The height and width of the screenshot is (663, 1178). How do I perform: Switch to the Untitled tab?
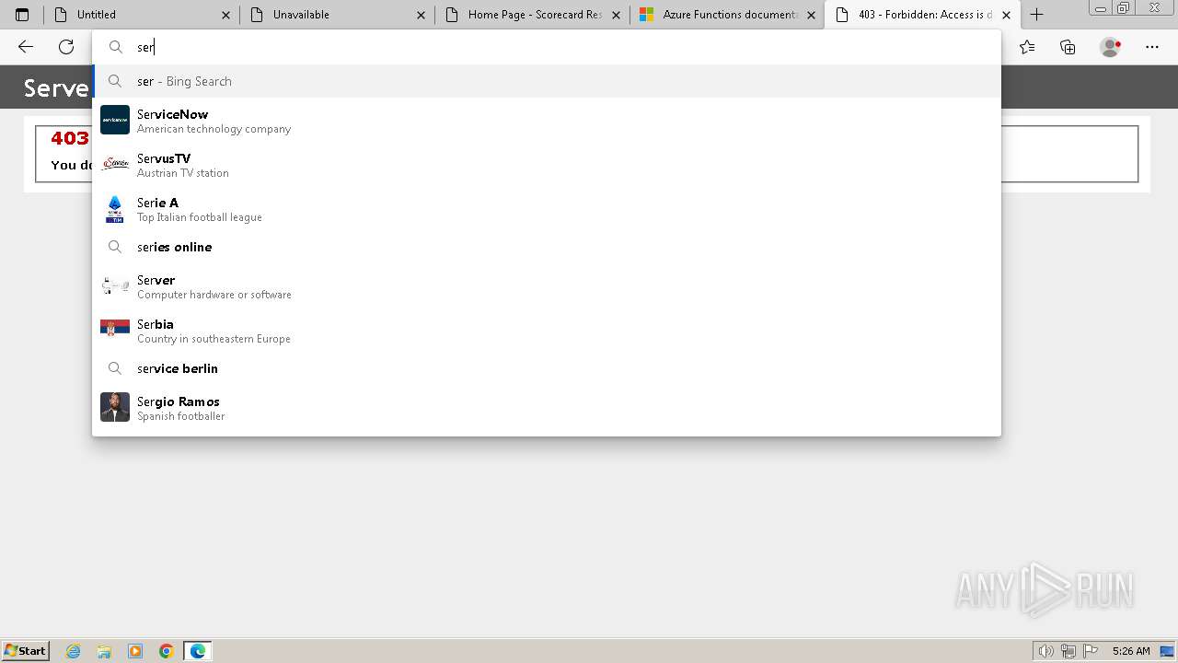point(142,15)
